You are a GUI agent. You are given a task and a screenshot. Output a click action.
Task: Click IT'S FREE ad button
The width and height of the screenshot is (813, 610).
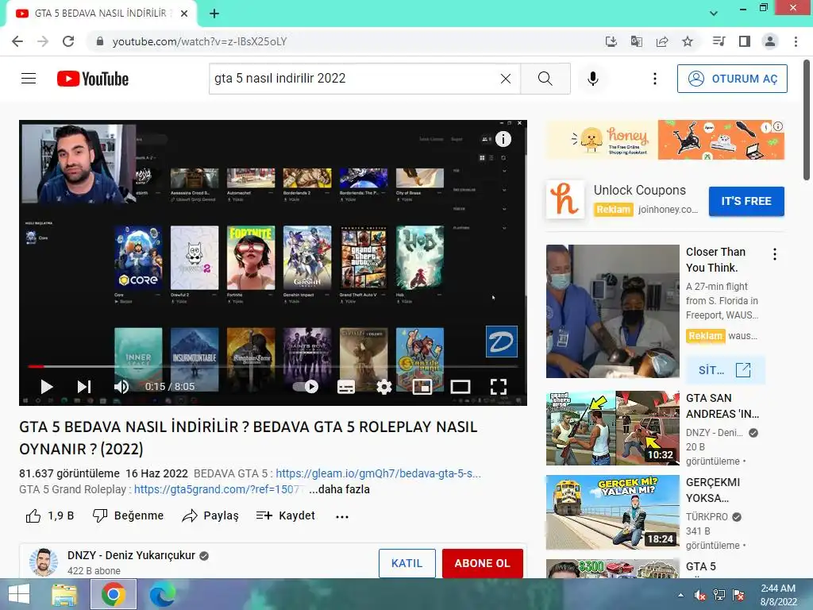tap(746, 201)
